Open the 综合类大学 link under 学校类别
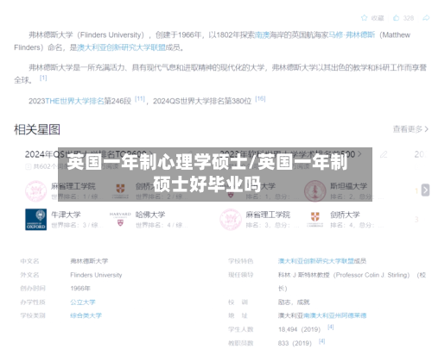Screen dimensions: 432x349 click(86, 315)
